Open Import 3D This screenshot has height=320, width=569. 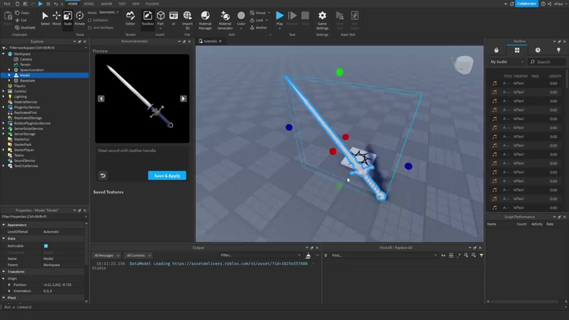coord(187,20)
